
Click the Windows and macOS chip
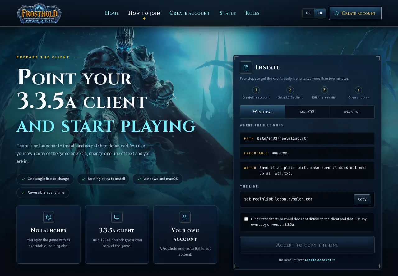tap(158, 179)
